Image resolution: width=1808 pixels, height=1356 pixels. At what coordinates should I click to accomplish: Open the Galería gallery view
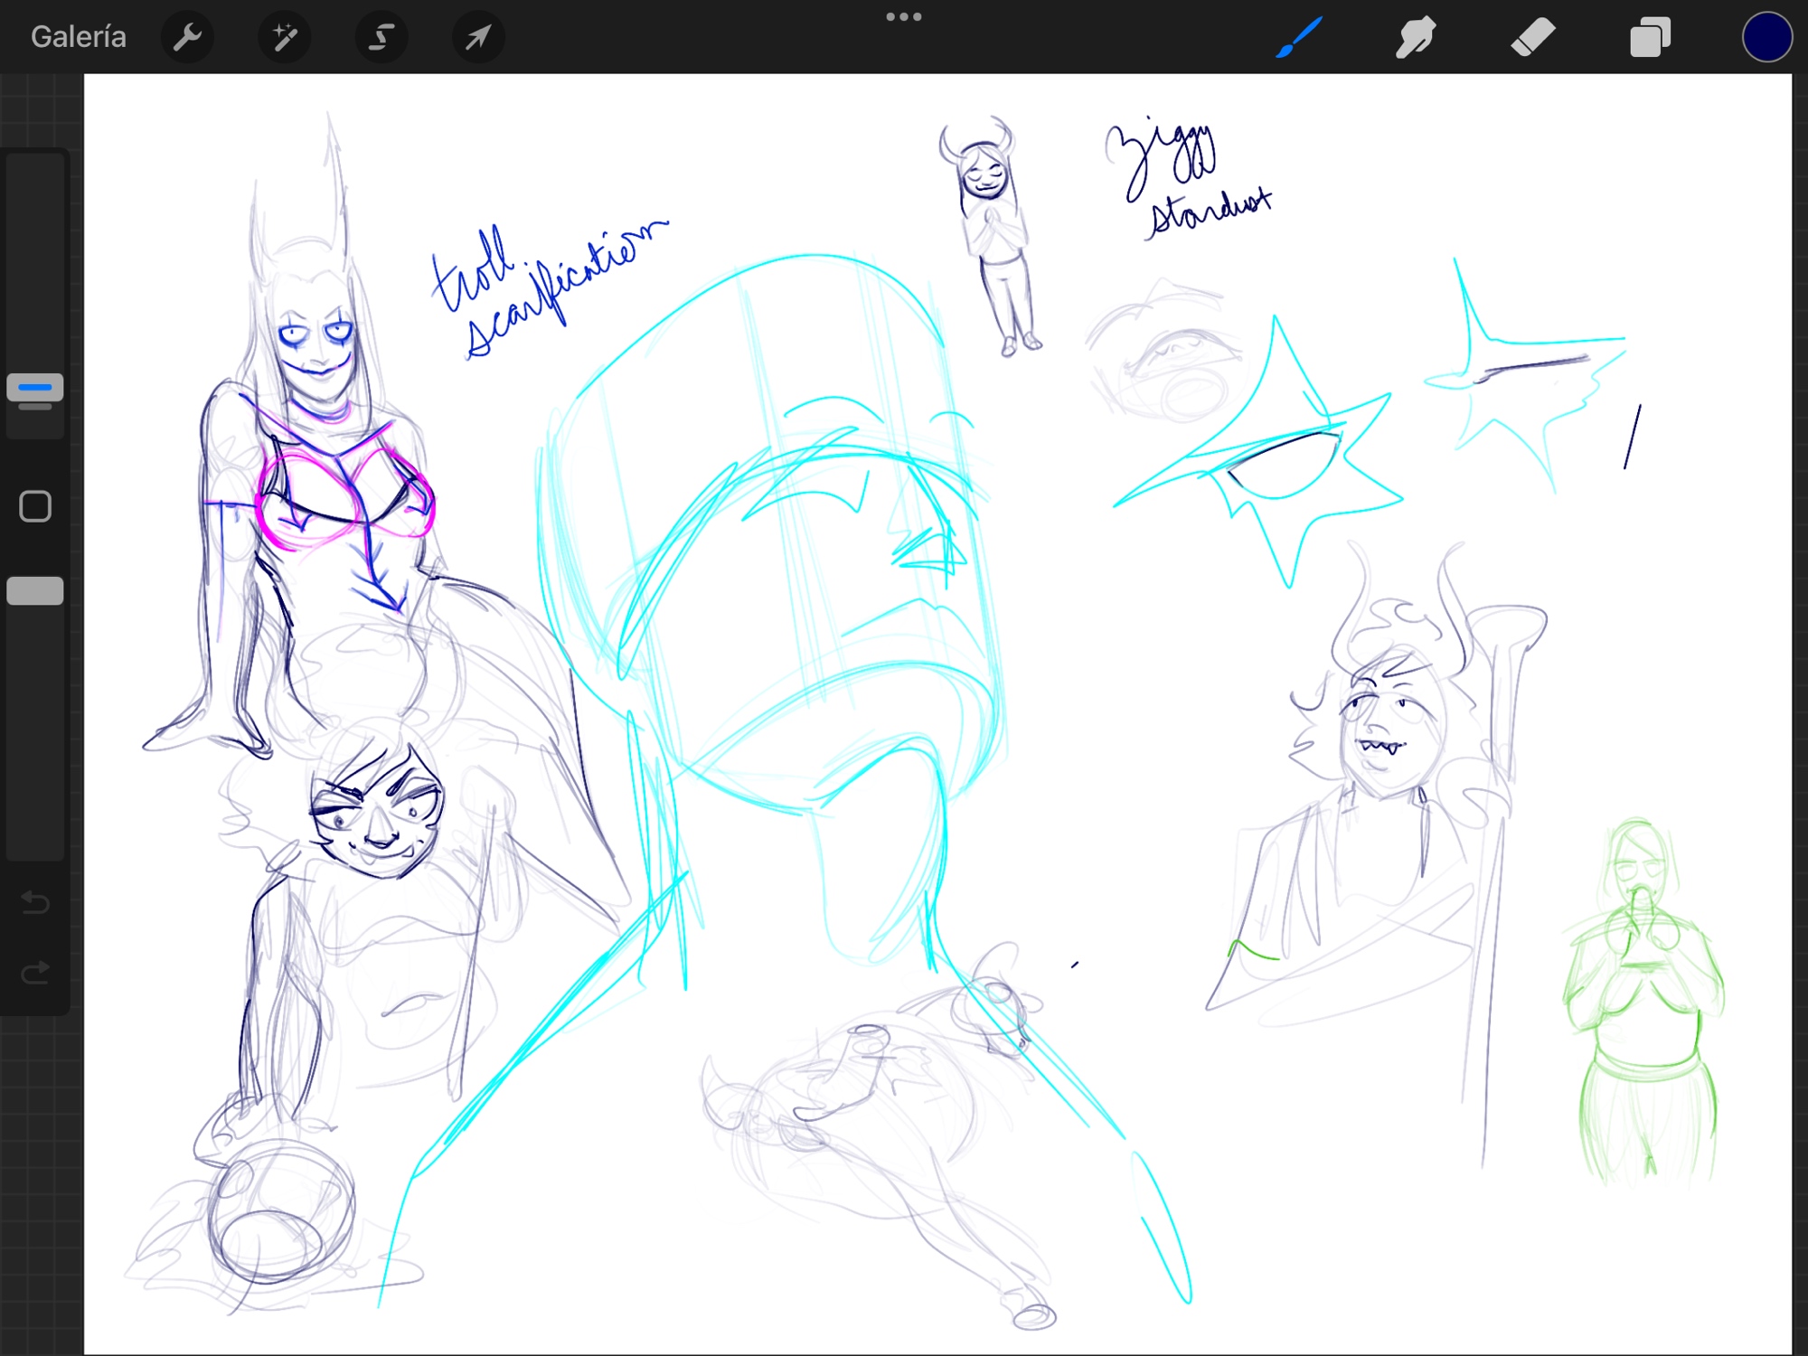(x=79, y=37)
